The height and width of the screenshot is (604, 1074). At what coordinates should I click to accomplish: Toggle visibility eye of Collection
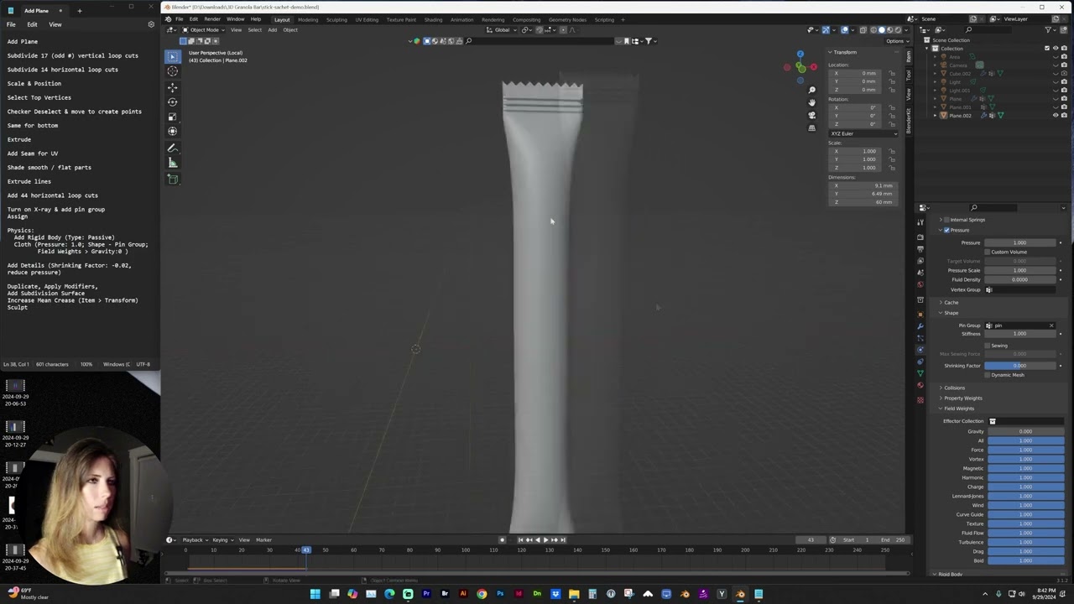pyautogui.click(x=1056, y=49)
